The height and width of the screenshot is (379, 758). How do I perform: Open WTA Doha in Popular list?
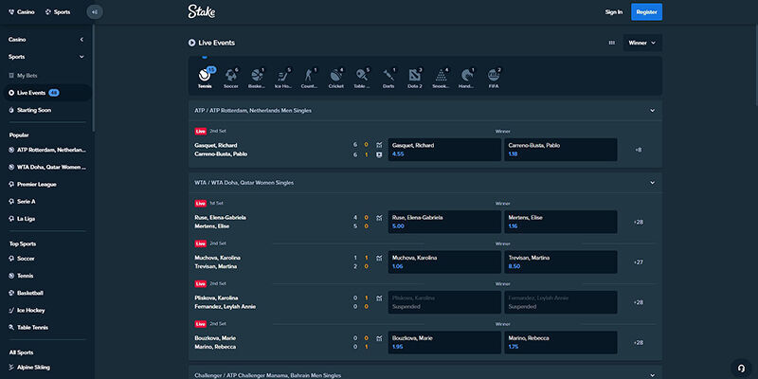point(46,167)
